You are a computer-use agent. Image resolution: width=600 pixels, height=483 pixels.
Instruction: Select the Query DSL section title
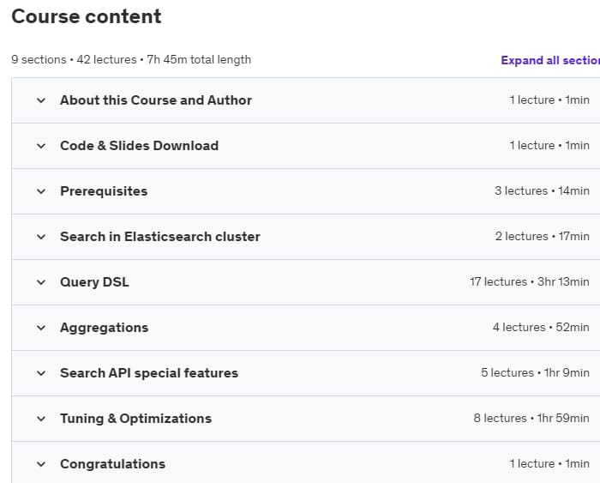pos(94,282)
